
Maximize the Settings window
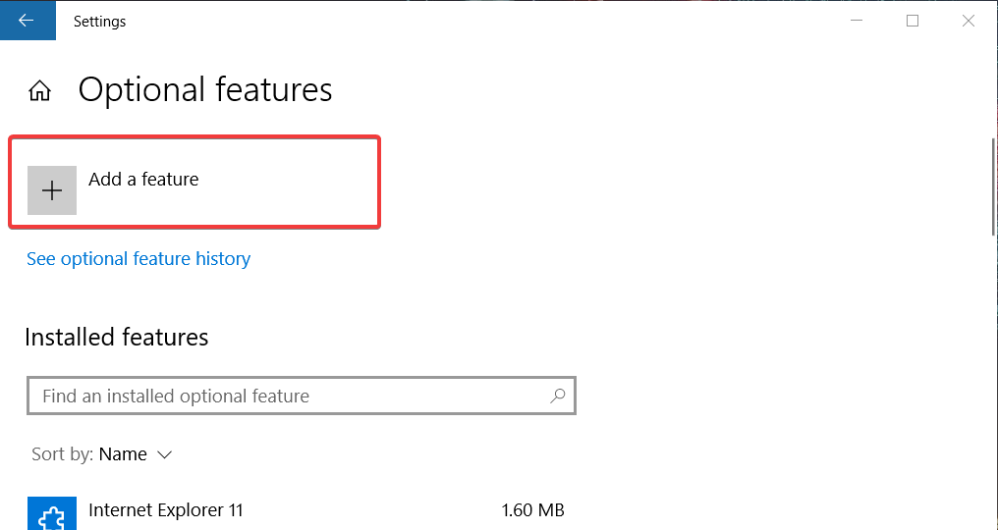click(913, 21)
